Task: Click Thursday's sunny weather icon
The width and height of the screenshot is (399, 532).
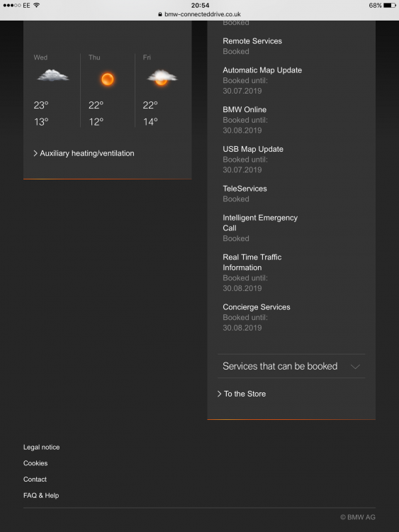Action: pos(108,79)
